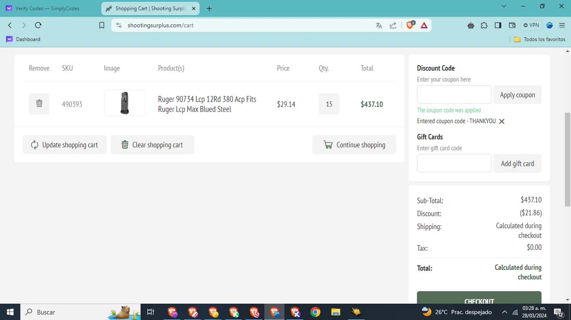Viewport: 571px width, 320px height.
Task: Toggle the browser sidebar panel
Action: [x=498, y=25]
